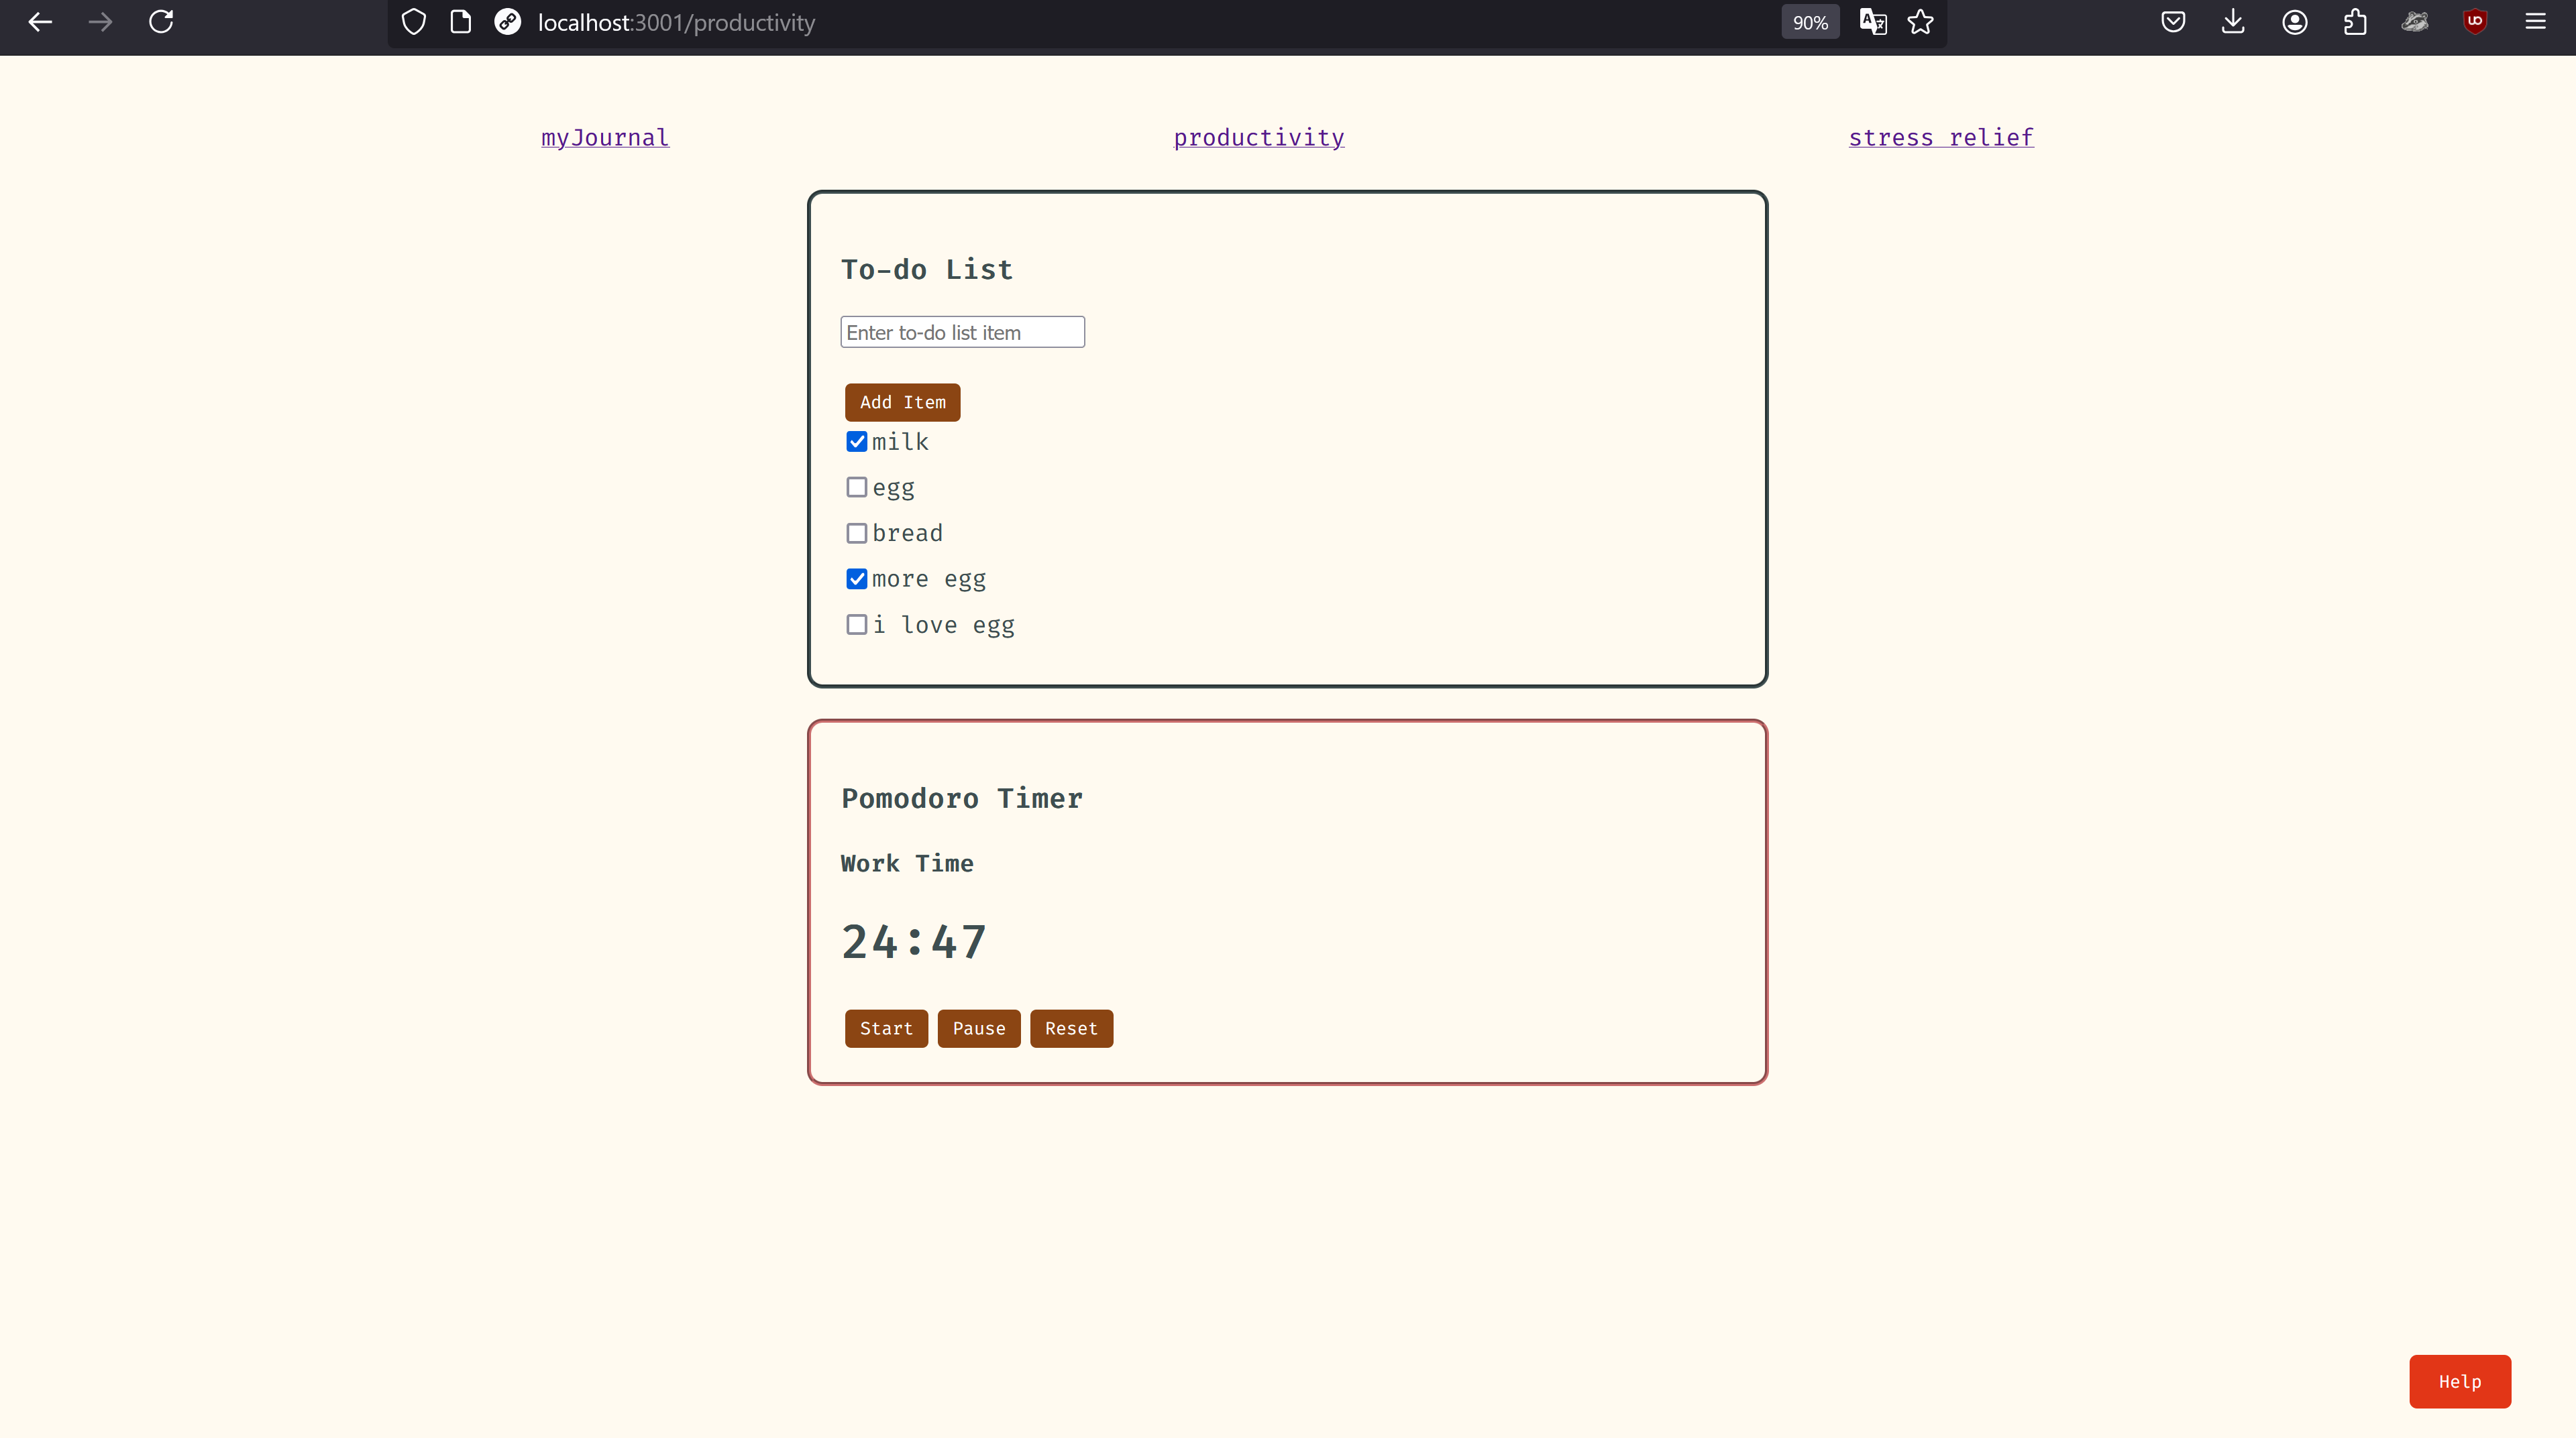The width and height of the screenshot is (2576, 1438).
Task: Open the uBlock Origin extension icon
Action: 2475,22
